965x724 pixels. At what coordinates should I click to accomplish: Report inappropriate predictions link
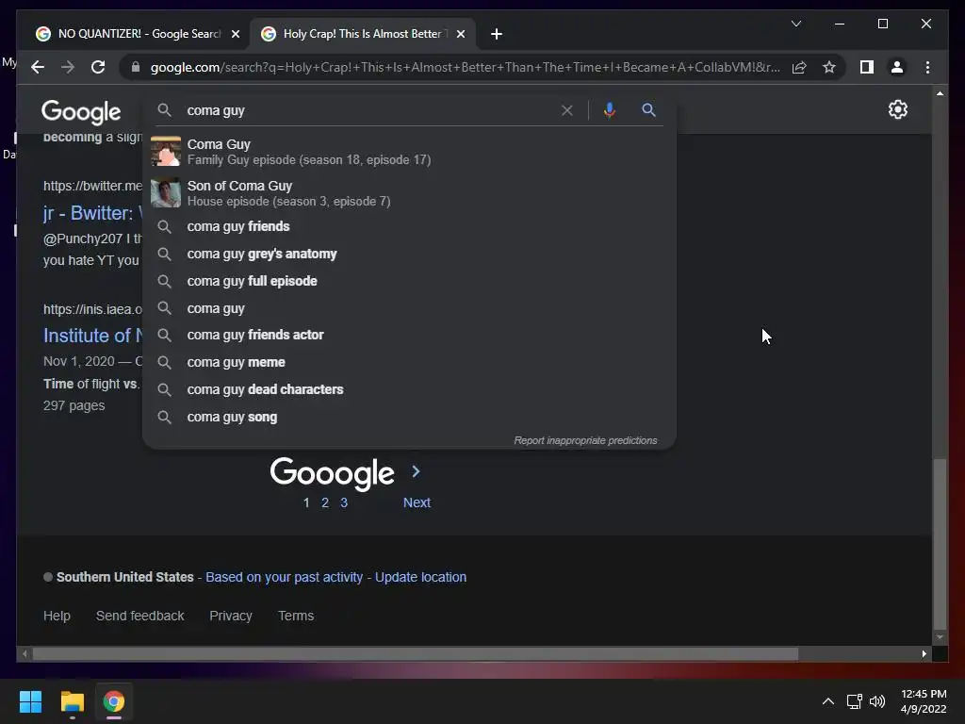coord(585,440)
